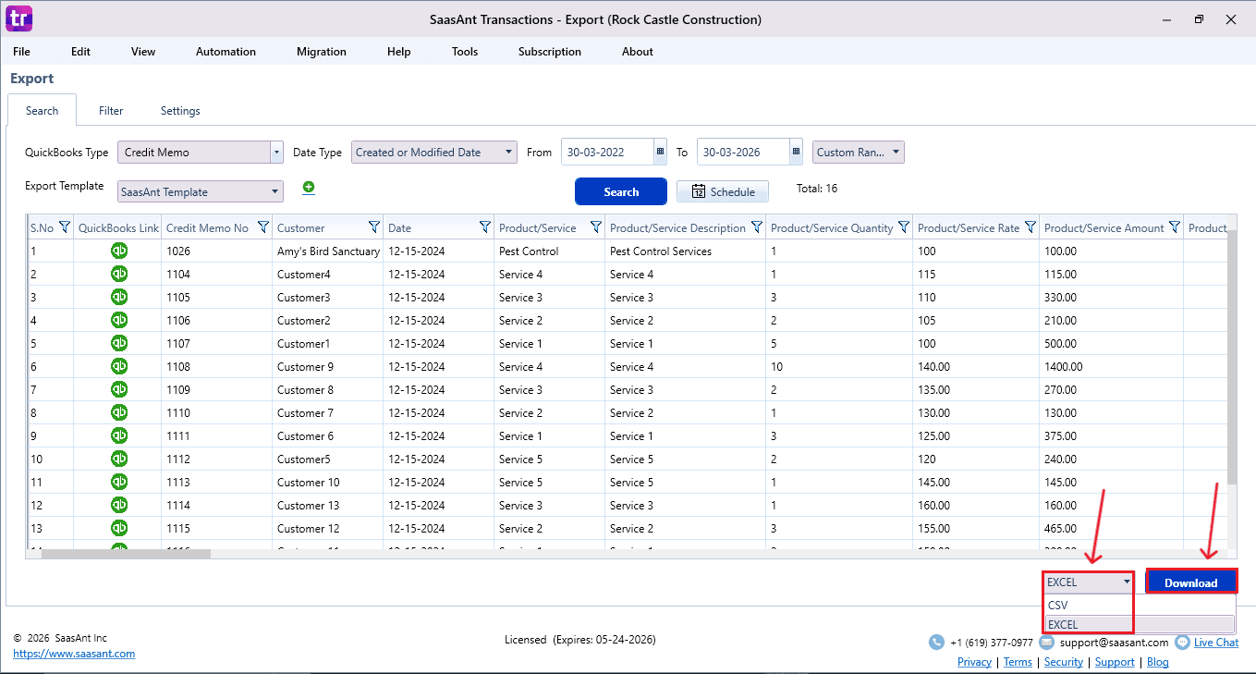Open the To date calendar picker
Viewport: 1256px width, 674px height.
pyautogui.click(x=796, y=153)
